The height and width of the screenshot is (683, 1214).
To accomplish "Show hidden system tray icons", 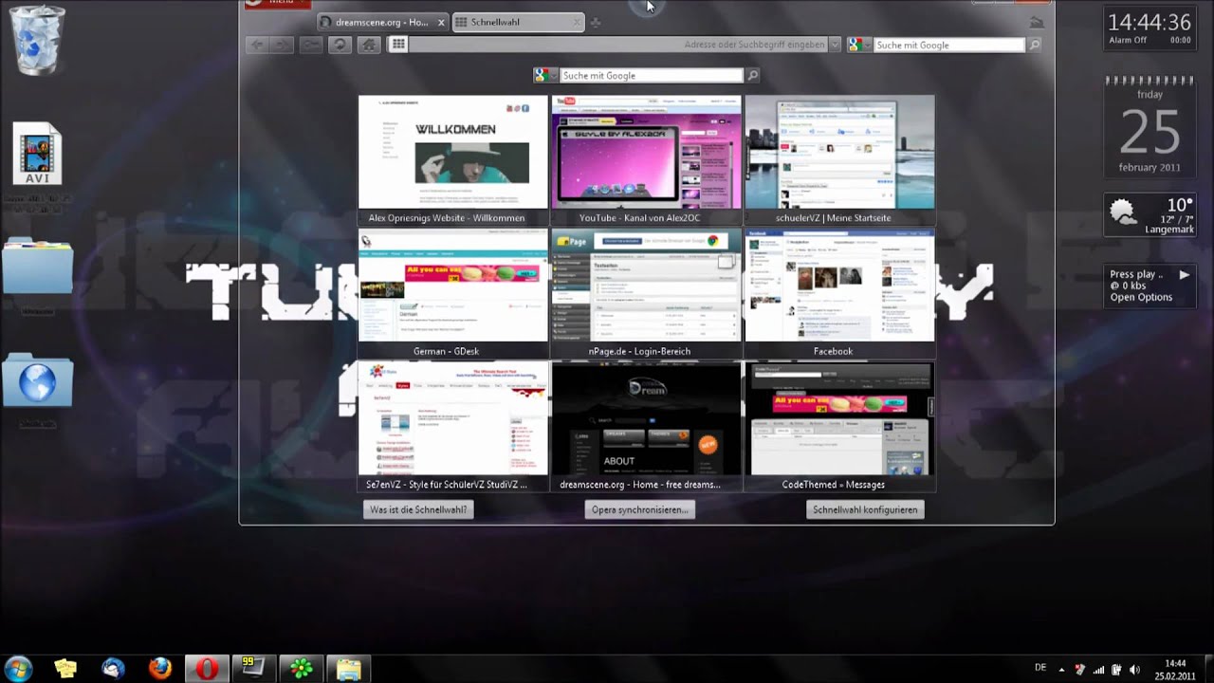I will (1061, 670).
